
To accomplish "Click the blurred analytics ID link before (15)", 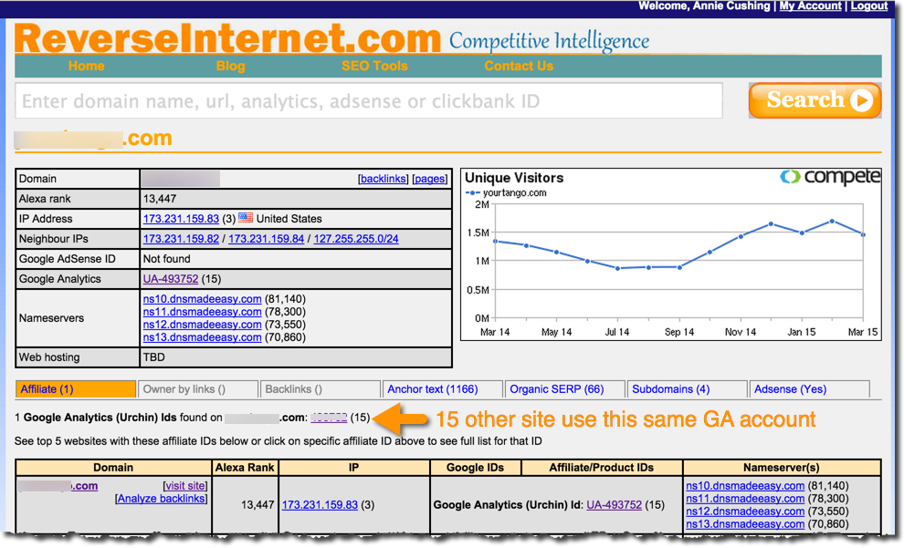I will coord(329,418).
